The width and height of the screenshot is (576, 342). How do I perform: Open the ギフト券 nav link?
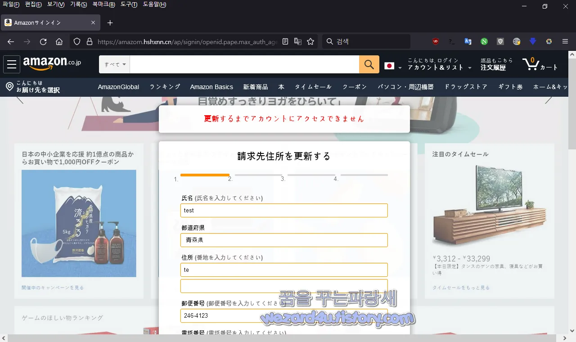[510, 87]
